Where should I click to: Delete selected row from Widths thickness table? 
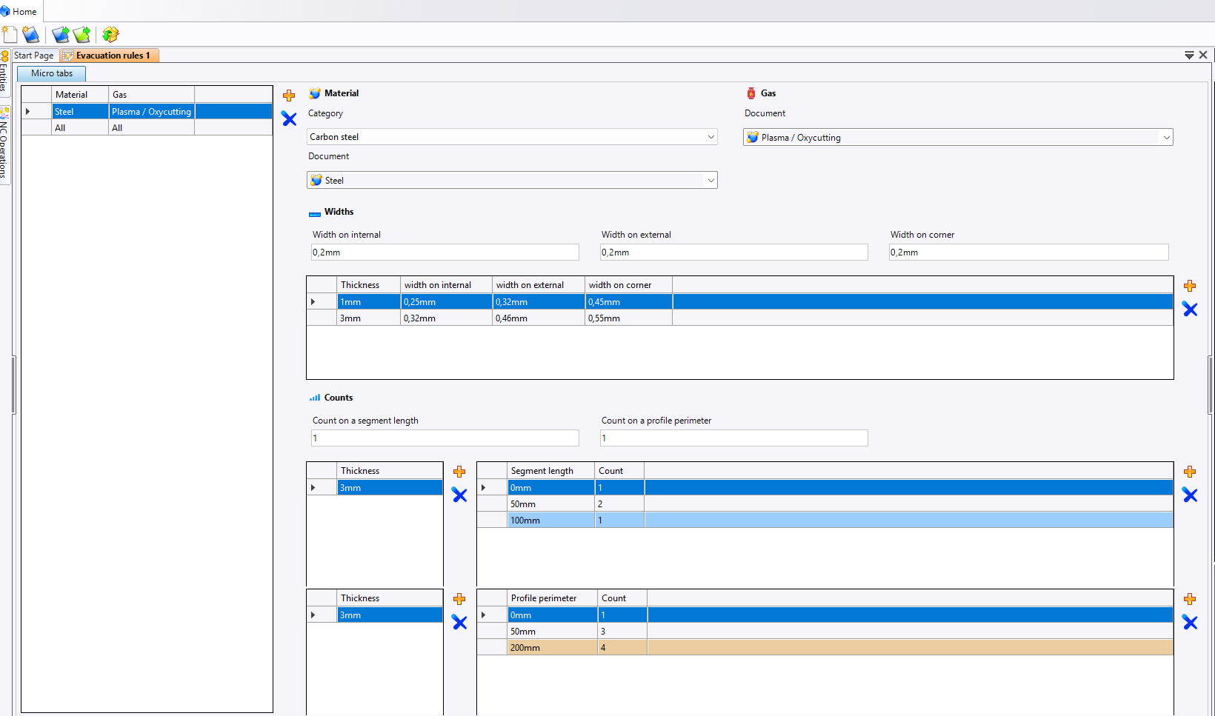pyautogui.click(x=1190, y=310)
